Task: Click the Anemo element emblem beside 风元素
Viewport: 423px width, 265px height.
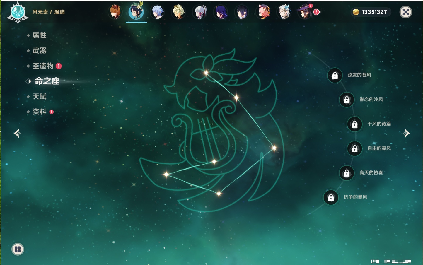Action: (18, 12)
